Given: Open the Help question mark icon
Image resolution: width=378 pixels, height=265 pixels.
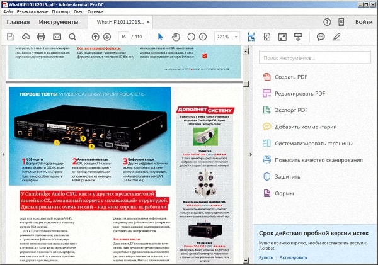Looking at the screenshot, I should [x=327, y=22].
